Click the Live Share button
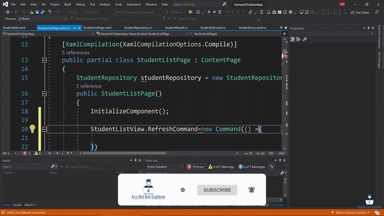This screenshot has width=384, height=216. click(x=360, y=12)
